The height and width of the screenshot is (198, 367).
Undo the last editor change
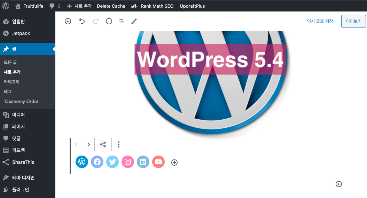coord(82,21)
